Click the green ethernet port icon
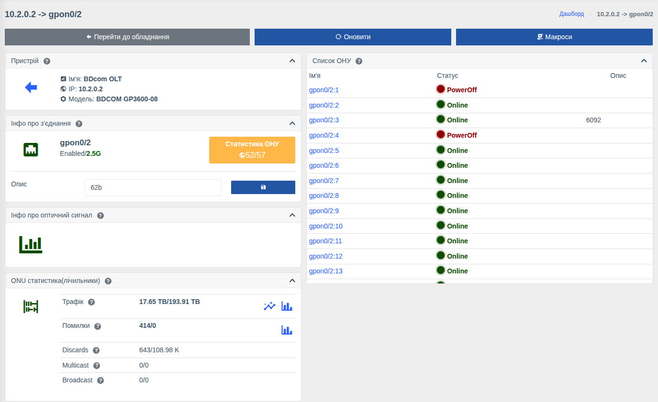Image resolution: width=658 pixels, height=402 pixels. (x=31, y=150)
